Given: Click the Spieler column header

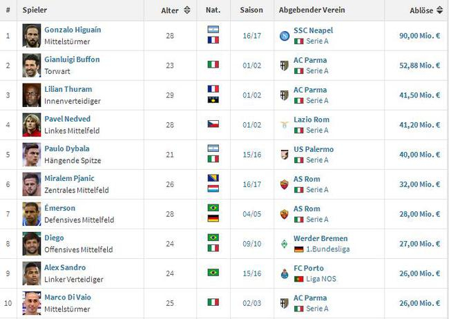Looking at the screenshot, I should coord(35,11).
